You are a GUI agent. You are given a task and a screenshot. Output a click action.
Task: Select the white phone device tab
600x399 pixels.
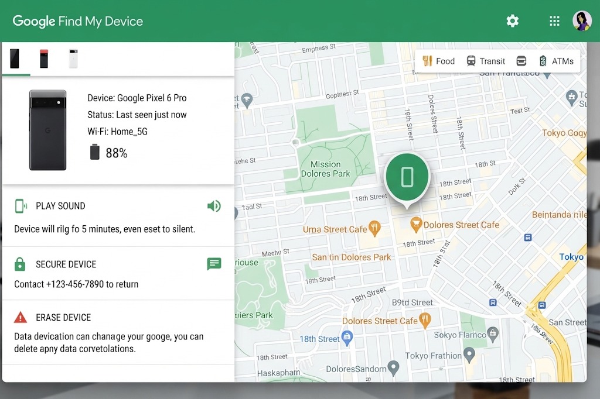click(x=73, y=59)
